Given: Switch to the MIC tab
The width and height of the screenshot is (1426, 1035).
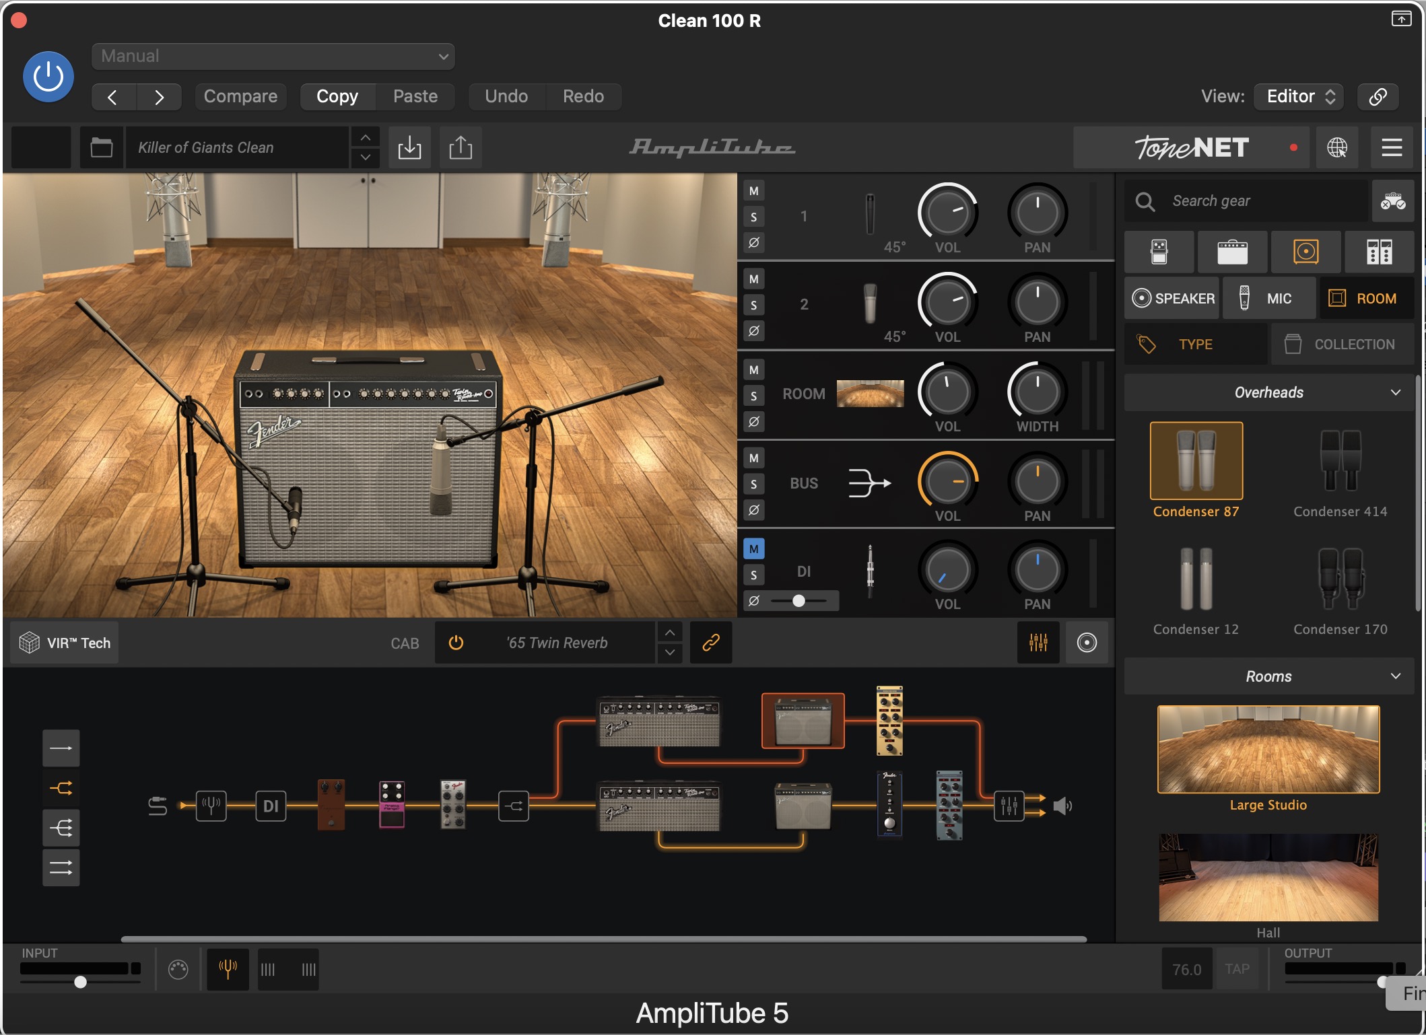Looking at the screenshot, I should (x=1268, y=298).
